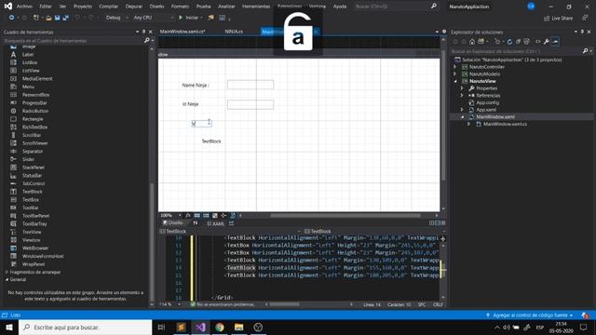Collapse the NarutoView project node
The width and height of the screenshot is (596, 335).
tap(455, 81)
